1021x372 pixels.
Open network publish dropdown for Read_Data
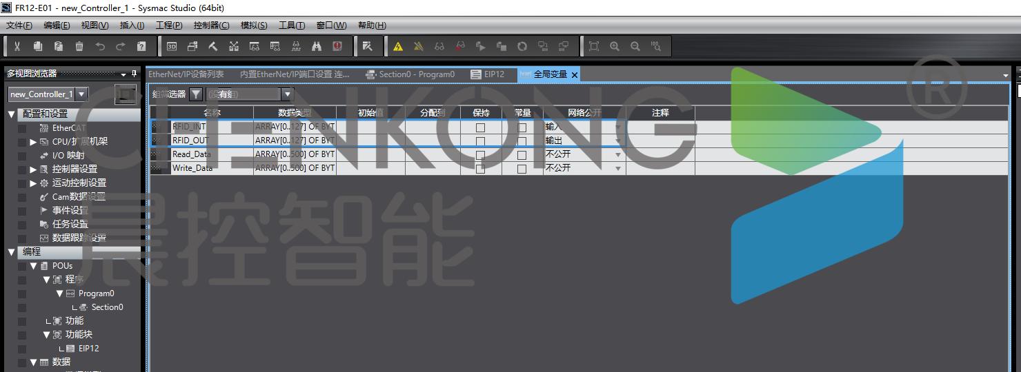(618, 155)
